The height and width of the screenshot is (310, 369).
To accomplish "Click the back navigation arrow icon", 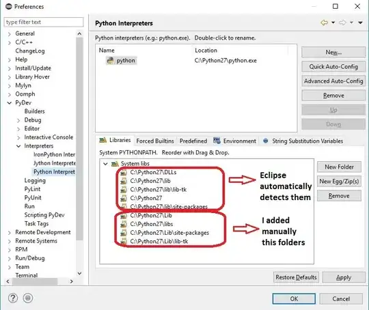I will pos(325,23).
